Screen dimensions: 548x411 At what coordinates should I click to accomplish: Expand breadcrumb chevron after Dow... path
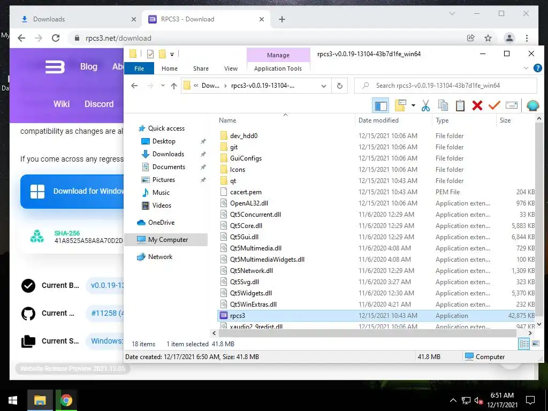click(x=225, y=86)
